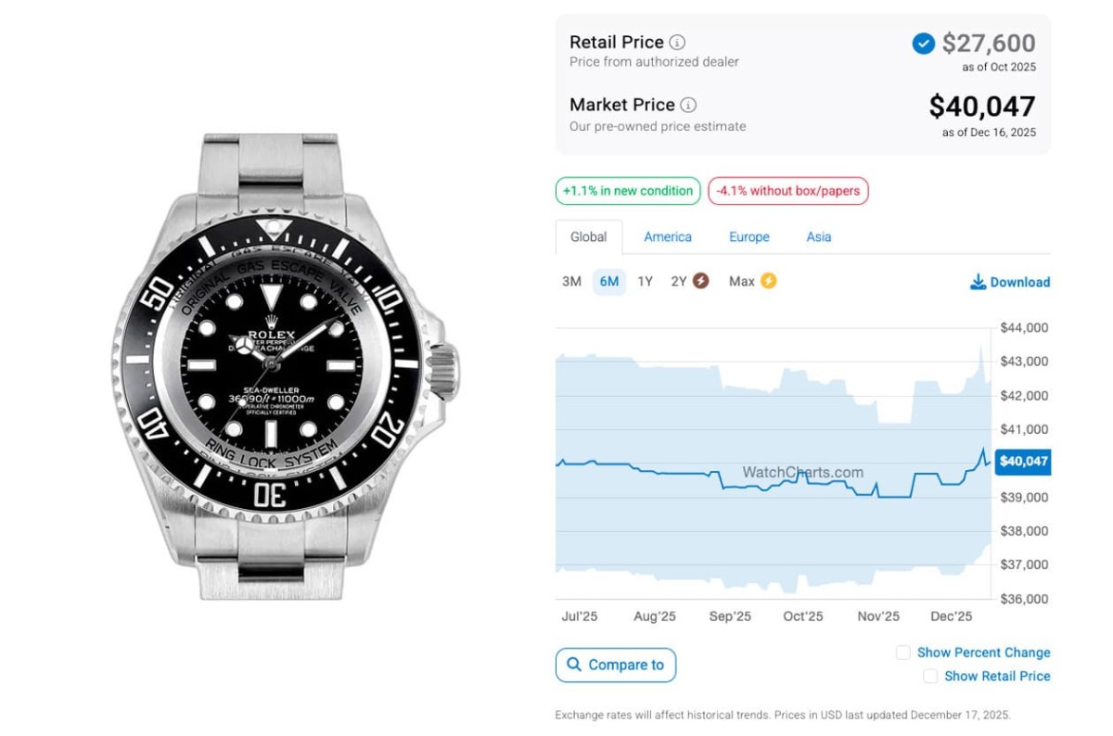Click the $40,047 price label on chart
The height and width of the screenshot is (736, 1113).
(x=1023, y=462)
